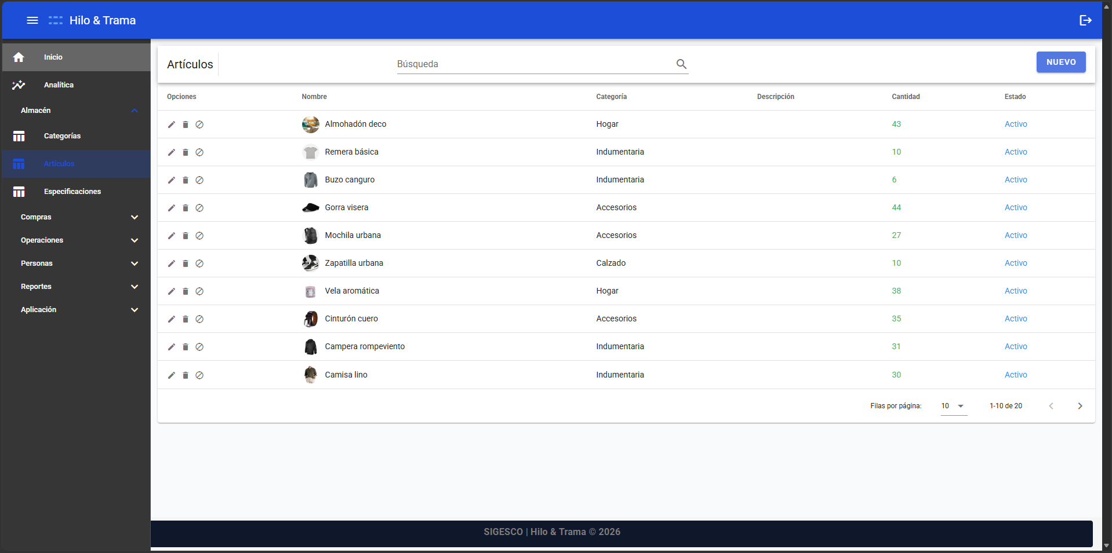Viewport: 1112px width, 553px height.
Task: Expand the Aplicación sidebar section
Action: (x=76, y=310)
